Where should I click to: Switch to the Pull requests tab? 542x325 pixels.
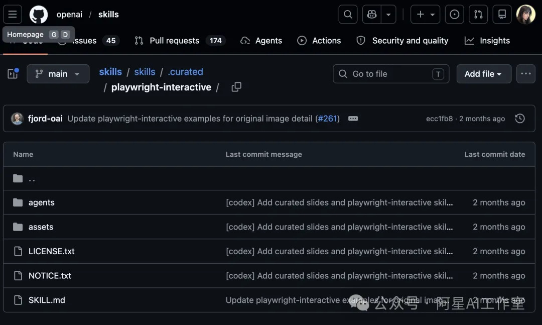point(180,41)
